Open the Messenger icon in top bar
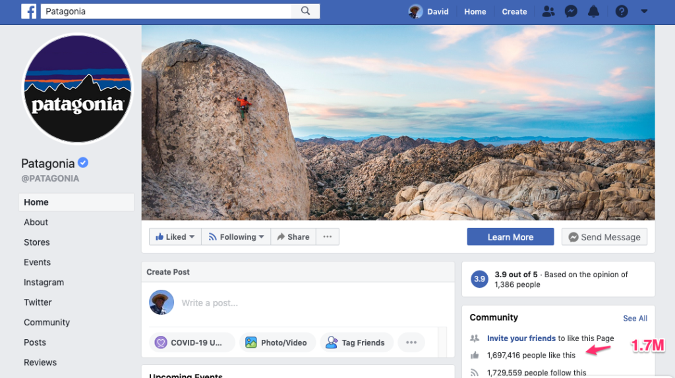The image size is (675, 378). 572,11
